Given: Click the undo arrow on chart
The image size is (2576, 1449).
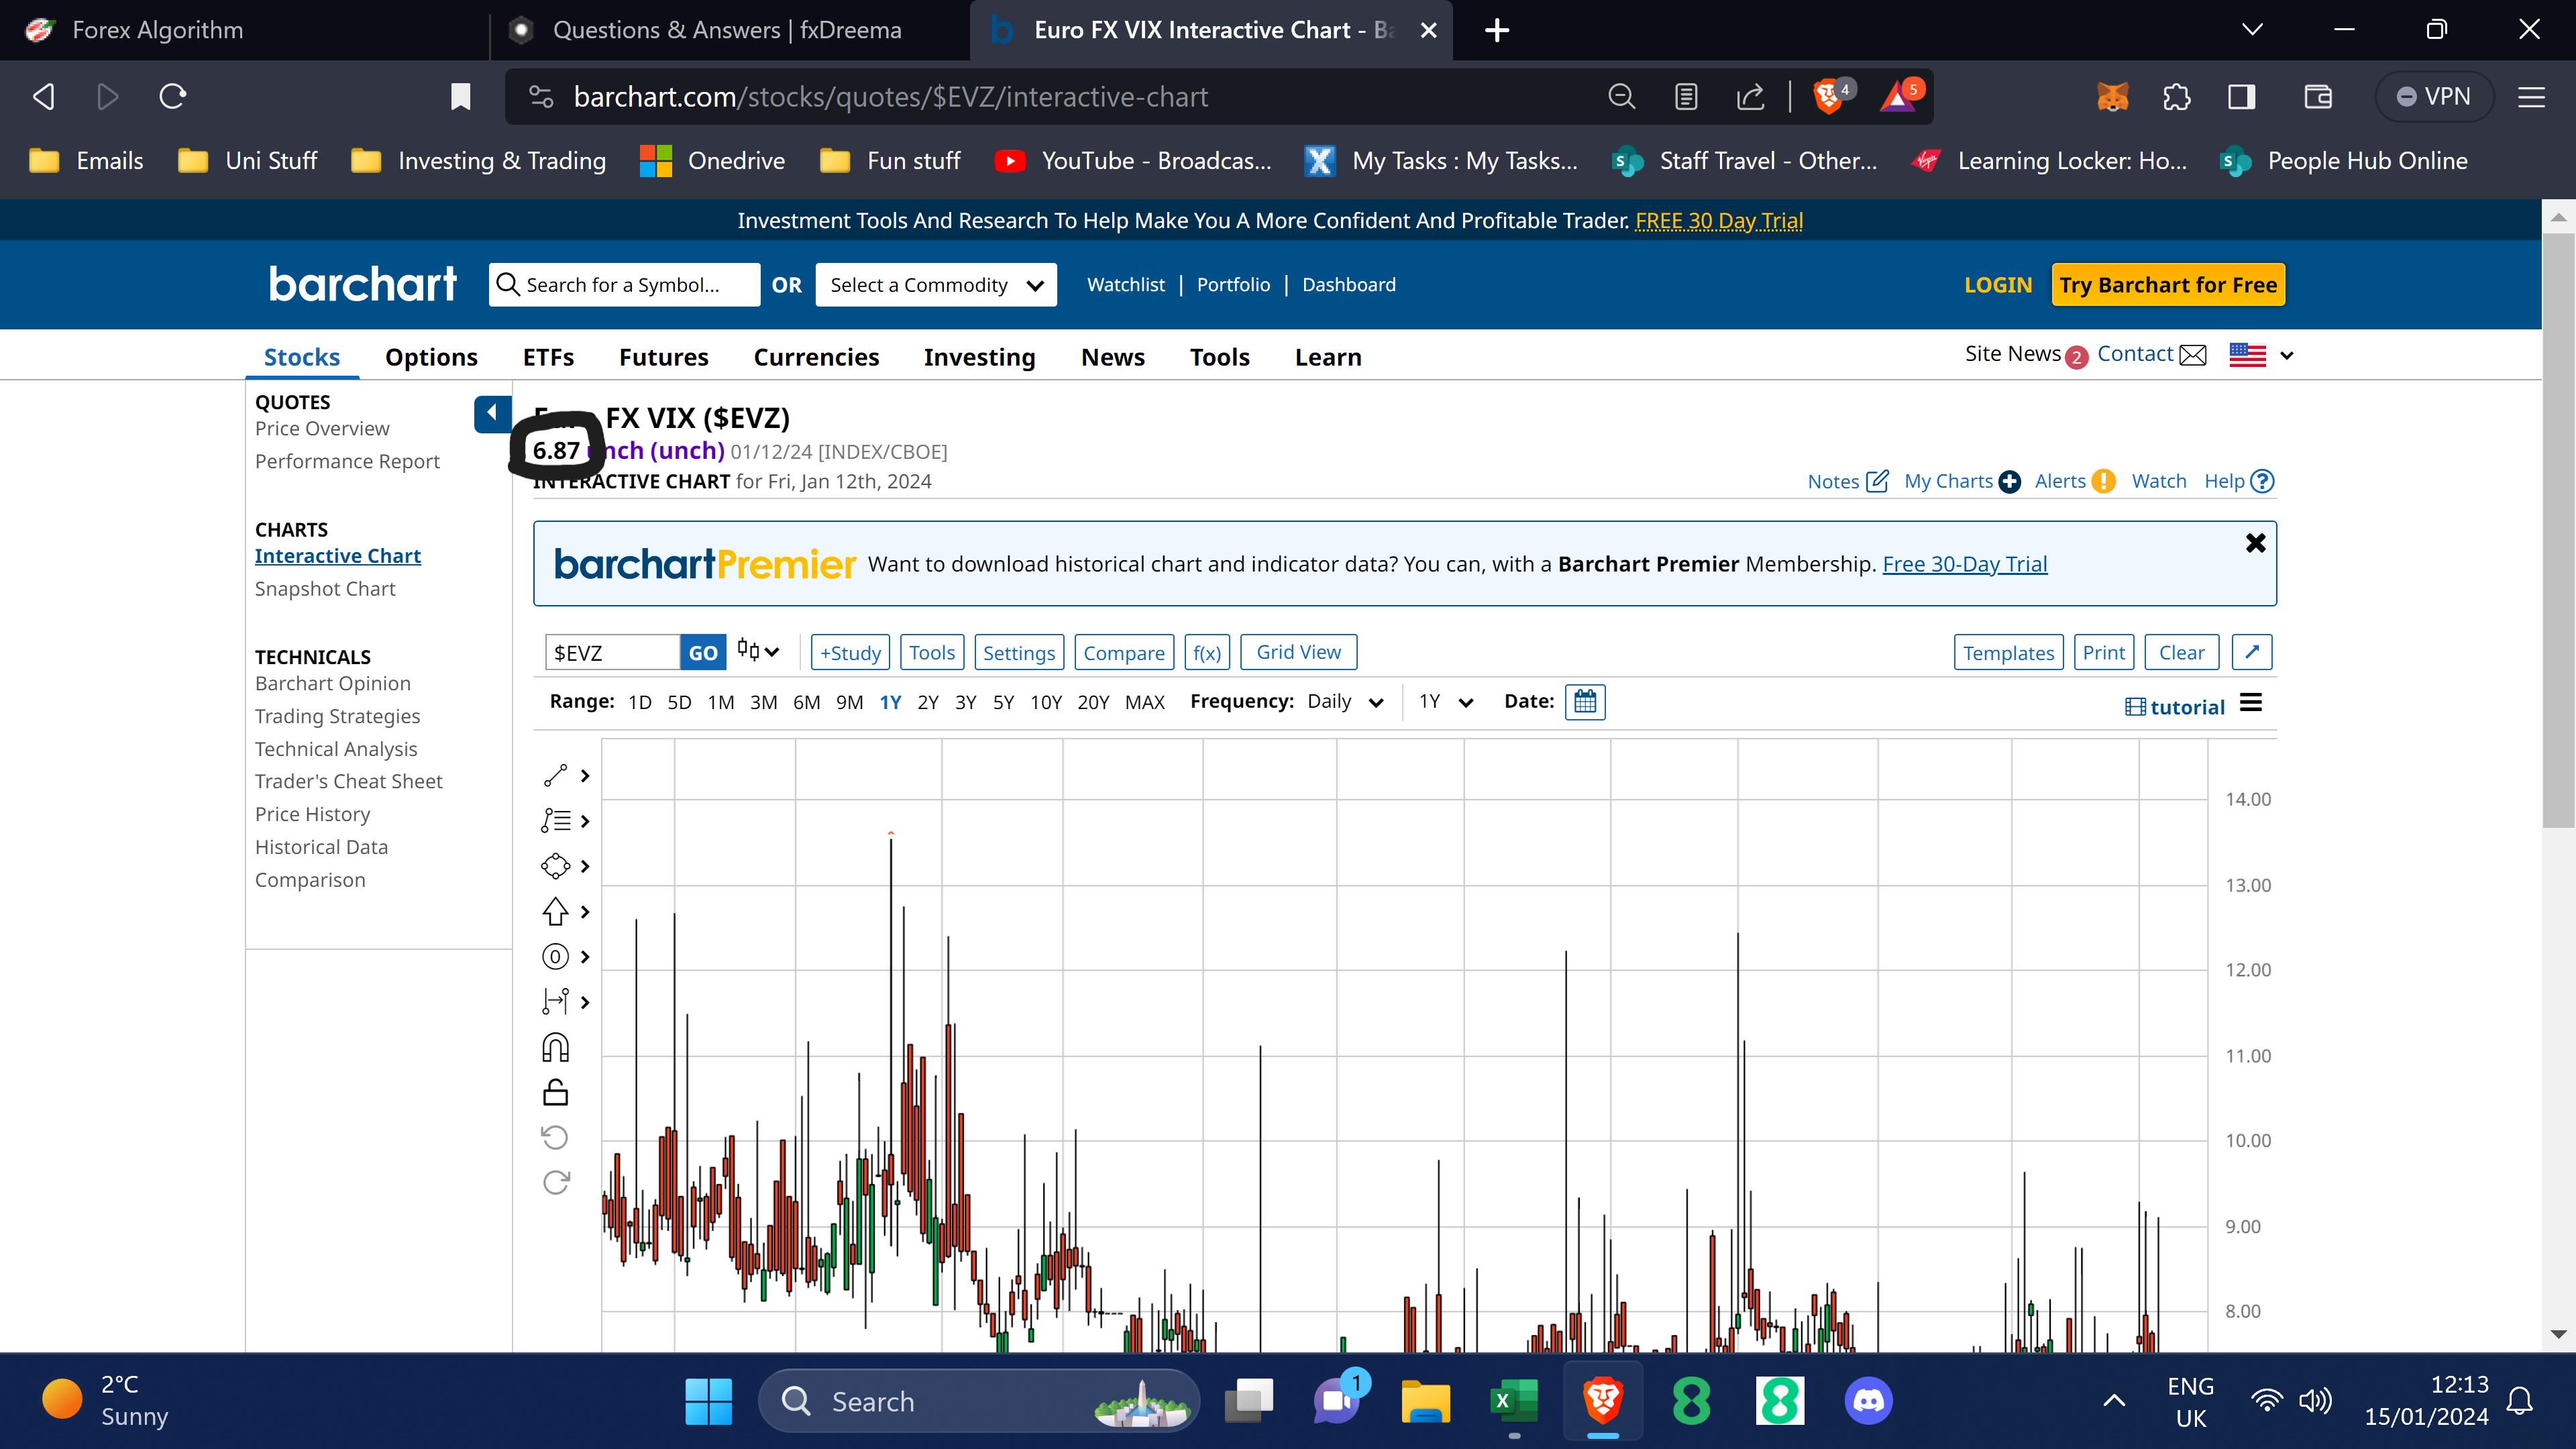Looking at the screenshot, I should click(x=555, y=1137).
